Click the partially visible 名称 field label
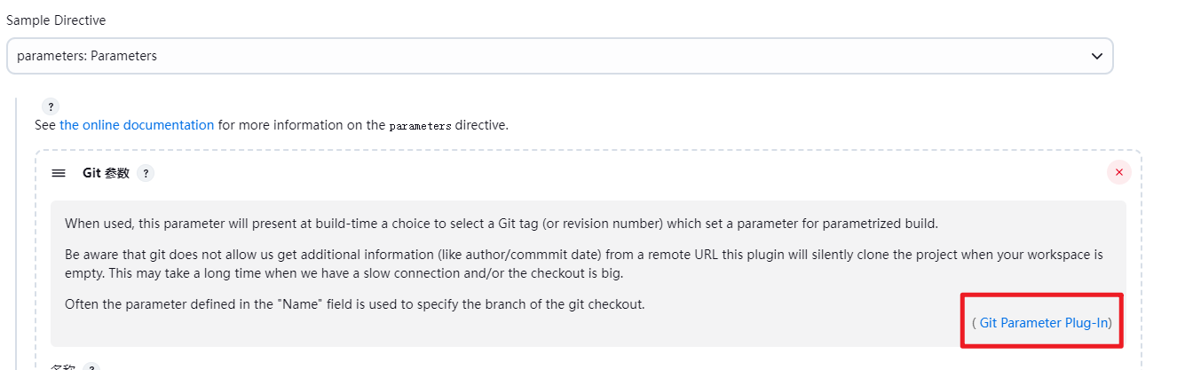The image size is (1185, 370). pyautogui.click(x=63, y=366)
